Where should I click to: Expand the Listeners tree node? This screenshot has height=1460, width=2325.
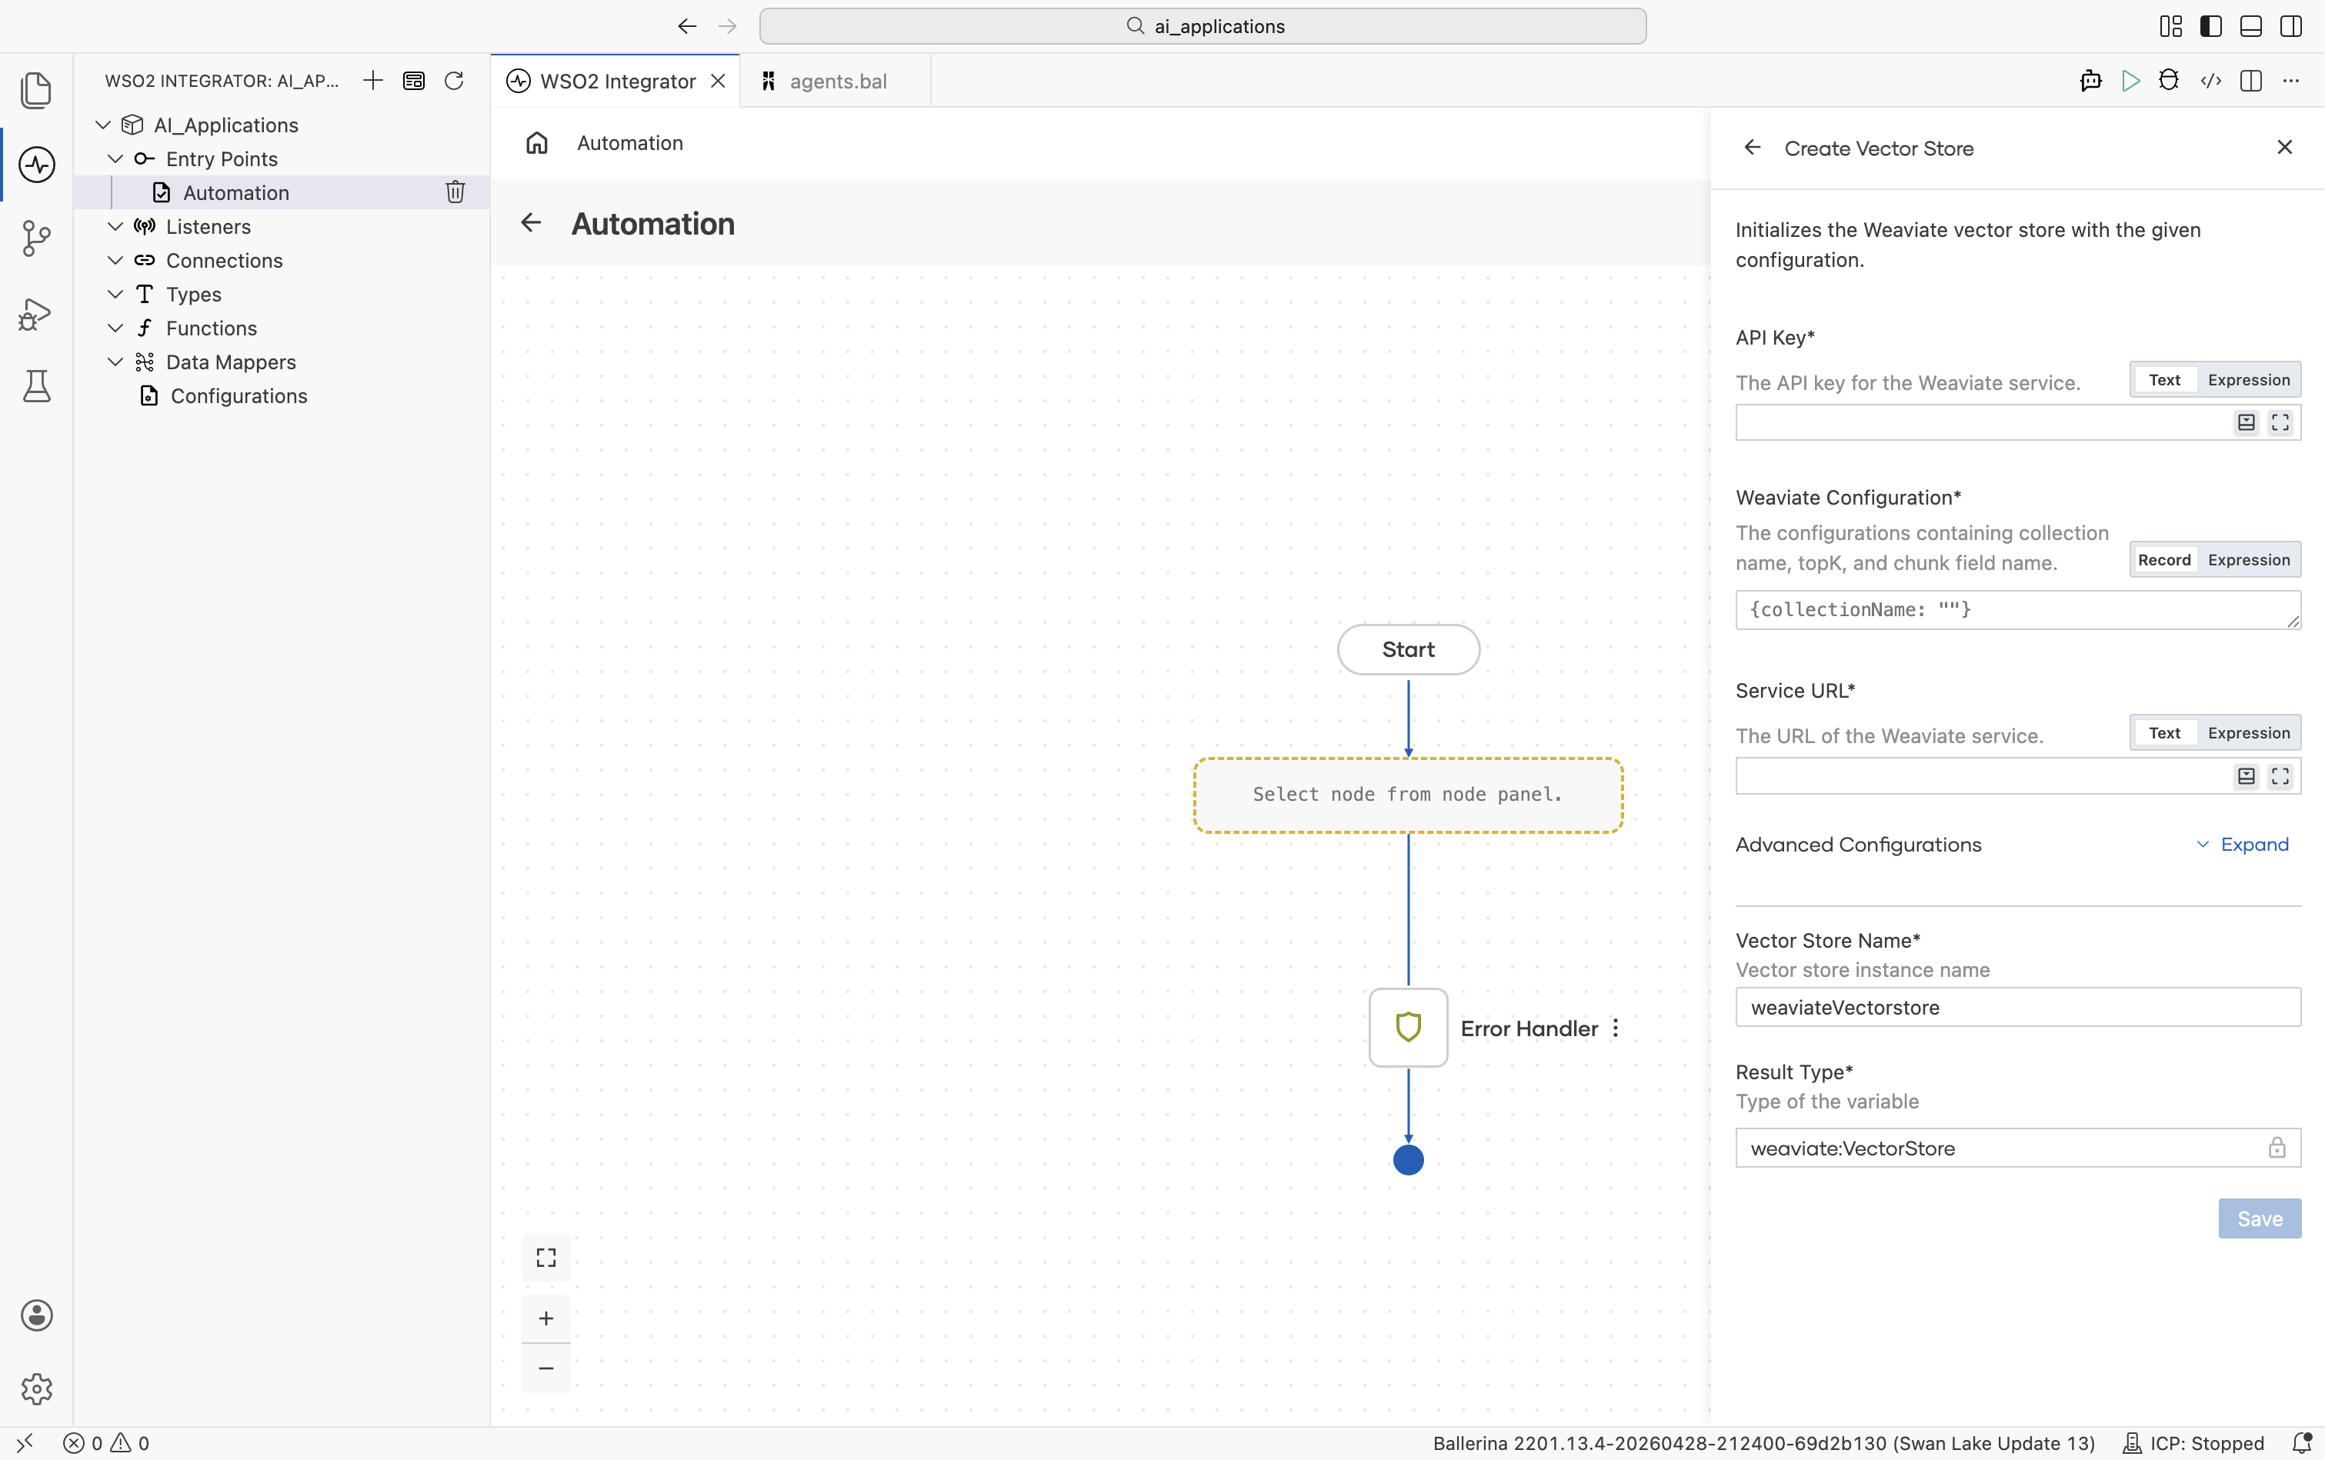coord(115,226)
